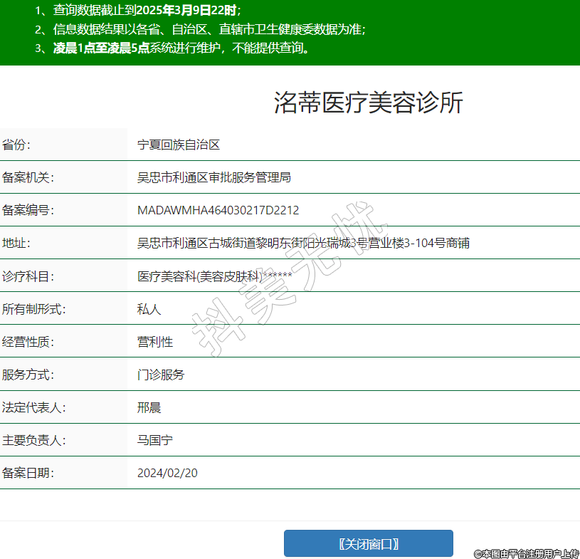Click the ©本图由平台注册用户上传 watermark text
Screen dimensions: 580x559
coord(526,553)
